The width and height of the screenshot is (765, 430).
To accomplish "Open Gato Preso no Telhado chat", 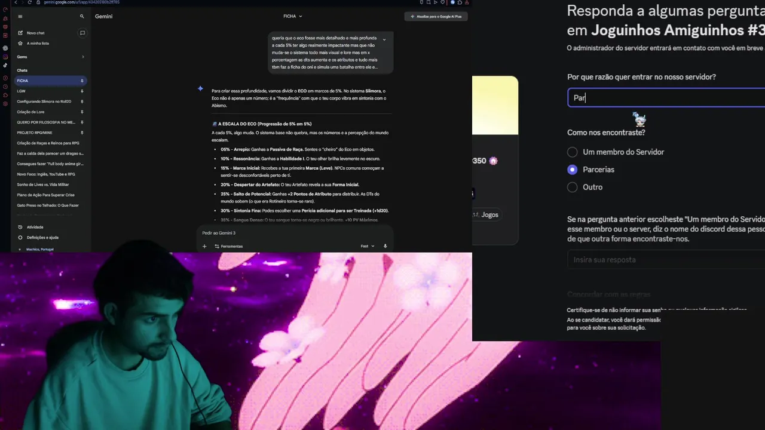I will point(48,205).
